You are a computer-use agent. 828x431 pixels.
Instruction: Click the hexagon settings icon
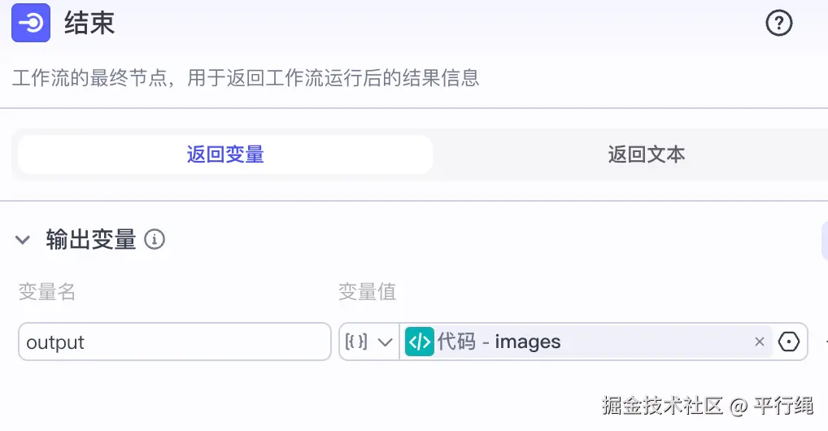click(x=789, y=342)
